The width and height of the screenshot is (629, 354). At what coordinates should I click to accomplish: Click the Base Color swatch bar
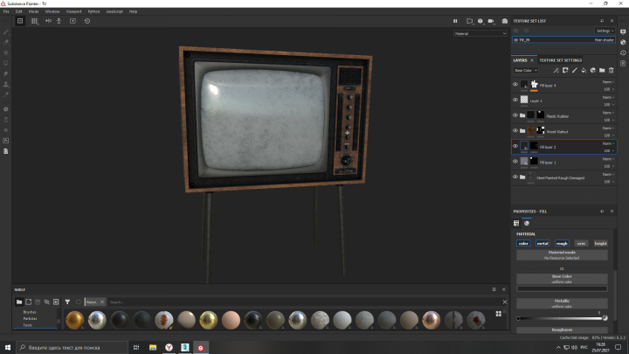point(562,288)
